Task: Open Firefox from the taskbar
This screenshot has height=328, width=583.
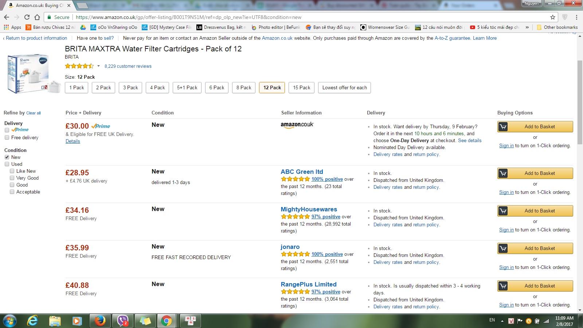Action: click(x=100, y=321)
